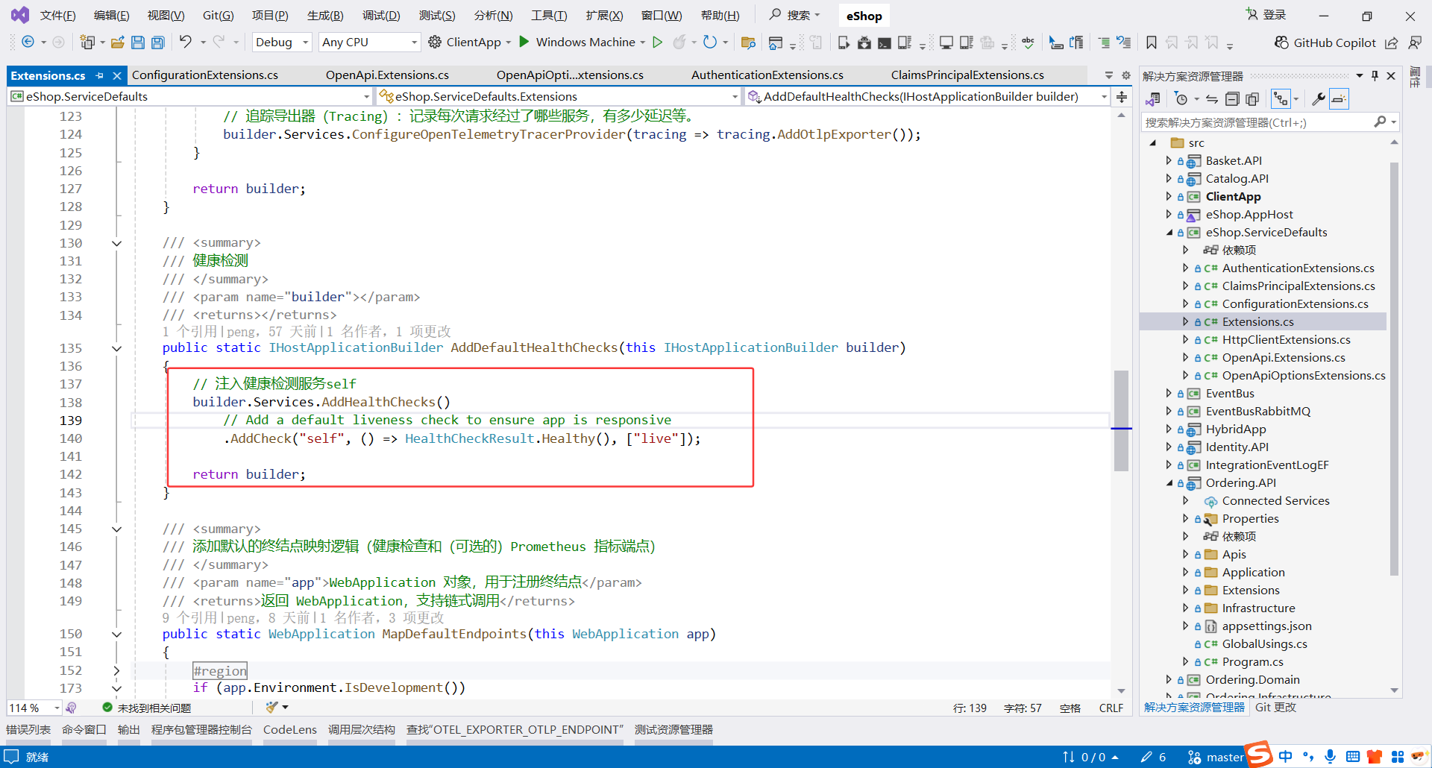Image resolution: width=1432 pixels, height=768 pixels.
Task: Click the Share icon beside GitHub Copilot
Action: (1392, 43)
